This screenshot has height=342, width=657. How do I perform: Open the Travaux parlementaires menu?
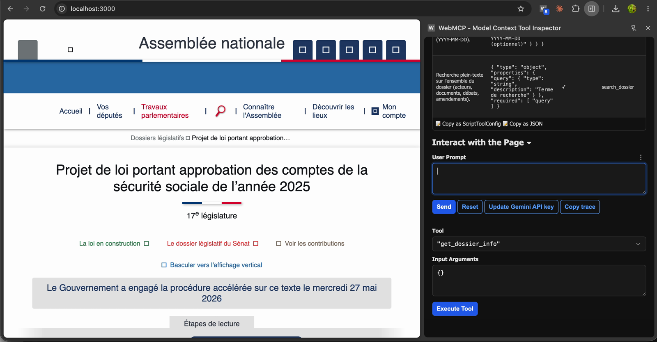click(165, 111)
